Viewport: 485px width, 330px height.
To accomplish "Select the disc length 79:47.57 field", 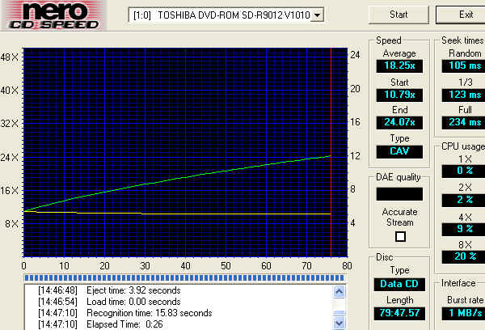I will tap(399, 311).
